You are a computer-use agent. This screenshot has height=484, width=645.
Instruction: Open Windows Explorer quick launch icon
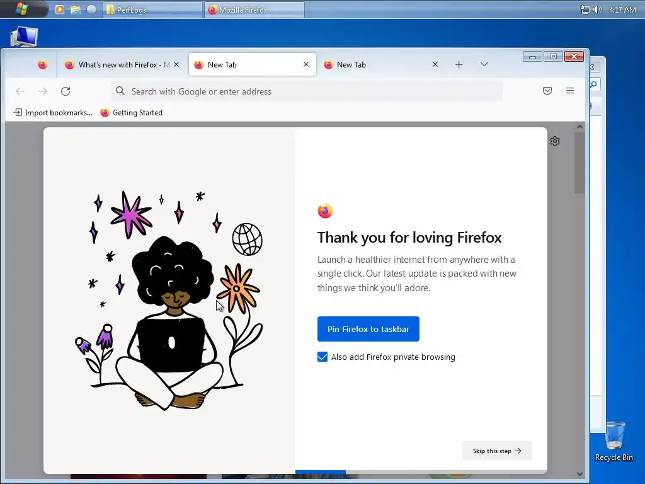tap(76, 9)
